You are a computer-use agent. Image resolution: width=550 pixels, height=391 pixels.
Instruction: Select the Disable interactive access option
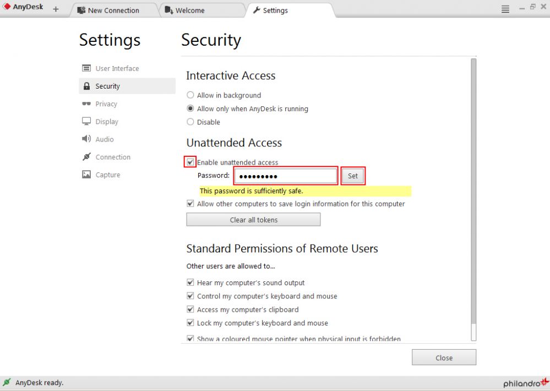click(x=190, y=122)
